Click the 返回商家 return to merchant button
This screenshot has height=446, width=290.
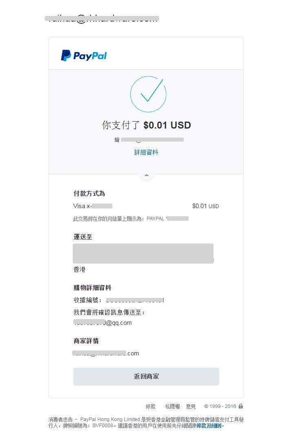pos(146,376)
